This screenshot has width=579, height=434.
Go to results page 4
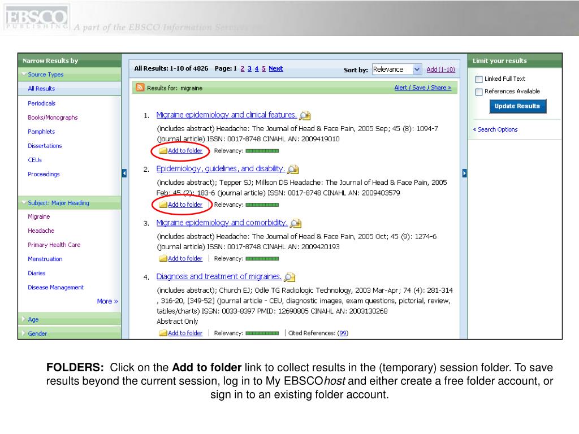(x=257, y=68)
